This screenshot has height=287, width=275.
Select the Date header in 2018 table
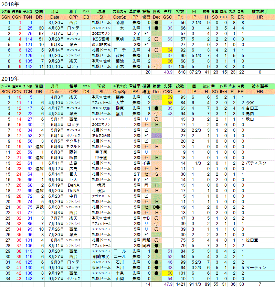pos(55,17)
